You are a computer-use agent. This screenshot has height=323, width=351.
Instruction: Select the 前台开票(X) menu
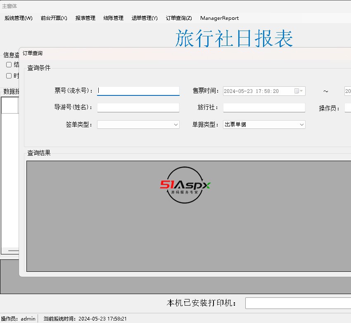54,18
